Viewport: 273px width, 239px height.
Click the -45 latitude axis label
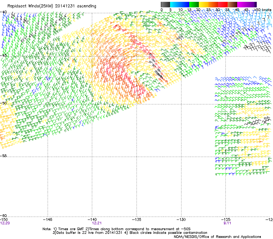3,56
